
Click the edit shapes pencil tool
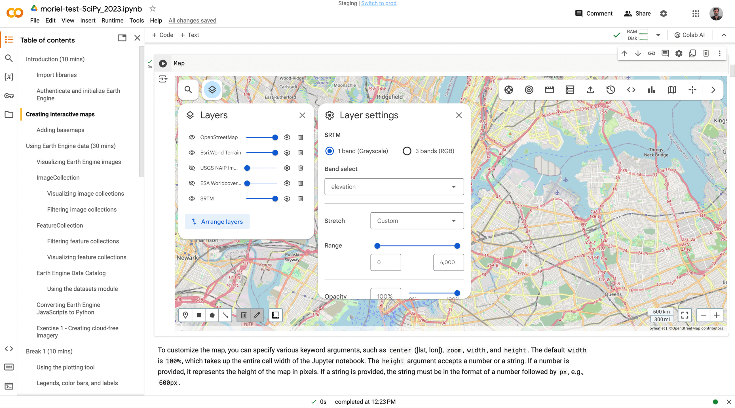(257, 315)
